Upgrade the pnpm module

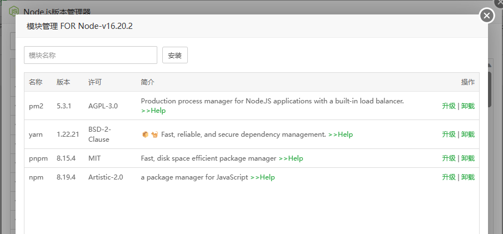[x=449, y=158]
